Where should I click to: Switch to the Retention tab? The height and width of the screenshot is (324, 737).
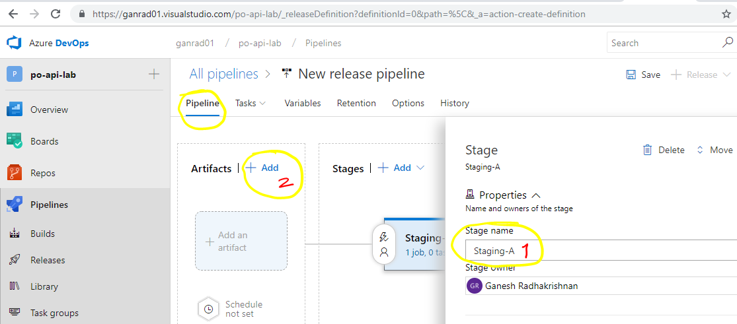(356, 104)
